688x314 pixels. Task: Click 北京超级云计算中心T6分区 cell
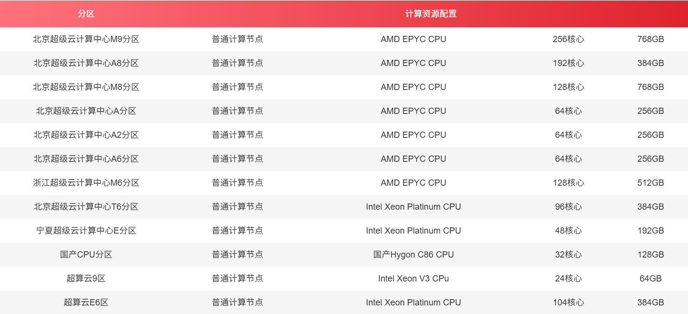[86, 207]
